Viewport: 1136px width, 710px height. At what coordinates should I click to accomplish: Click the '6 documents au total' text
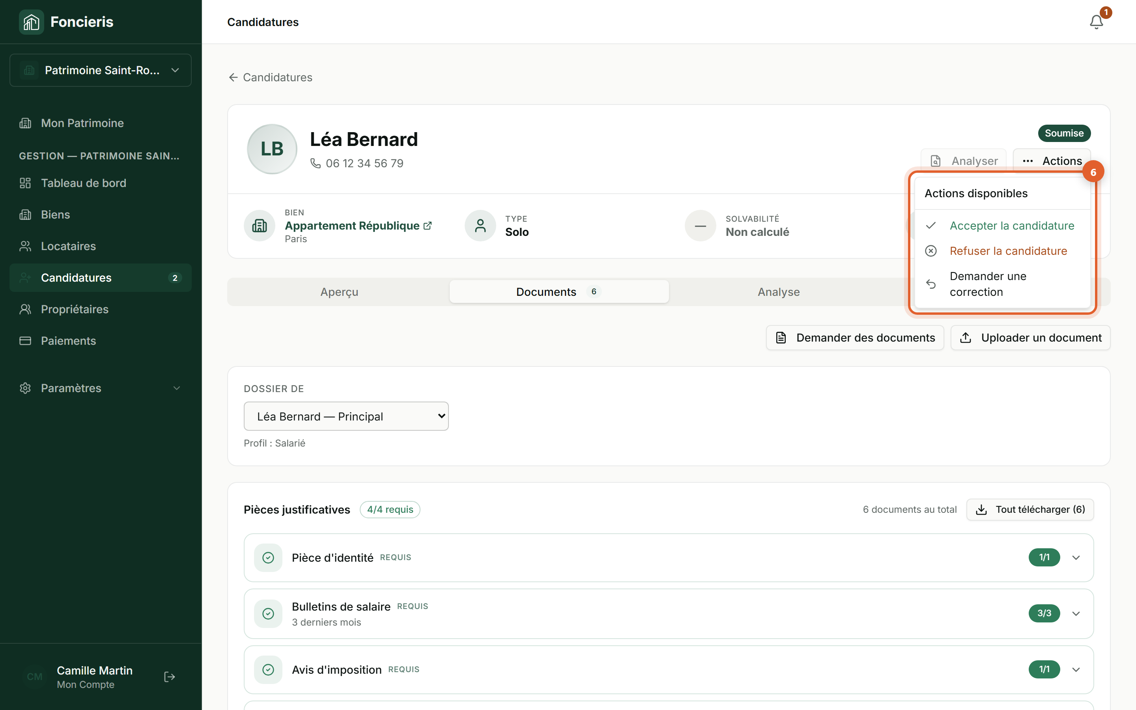909,510
